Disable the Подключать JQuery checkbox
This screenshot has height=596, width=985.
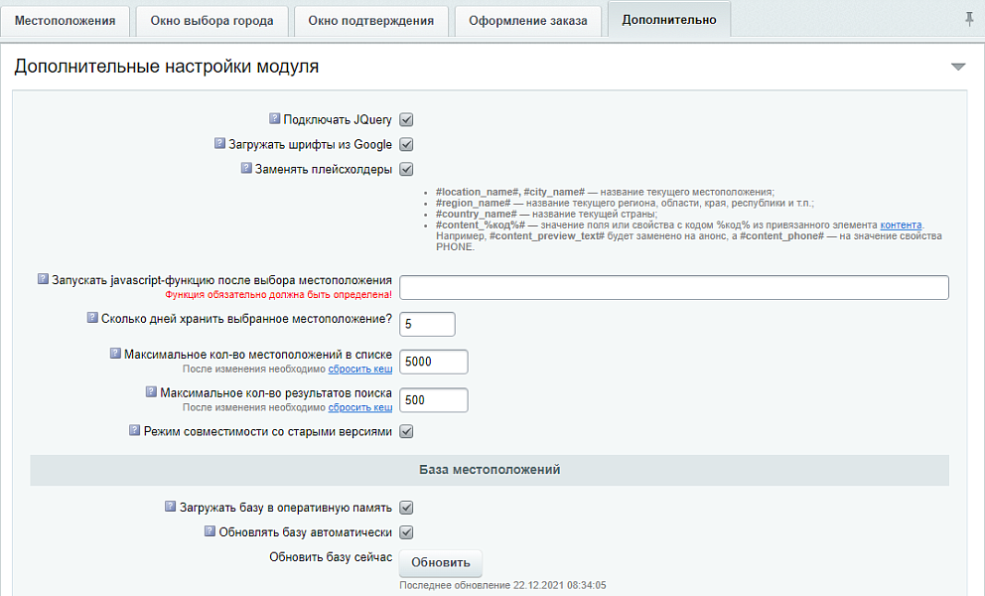pyautogui.click(x=405, y=118)
